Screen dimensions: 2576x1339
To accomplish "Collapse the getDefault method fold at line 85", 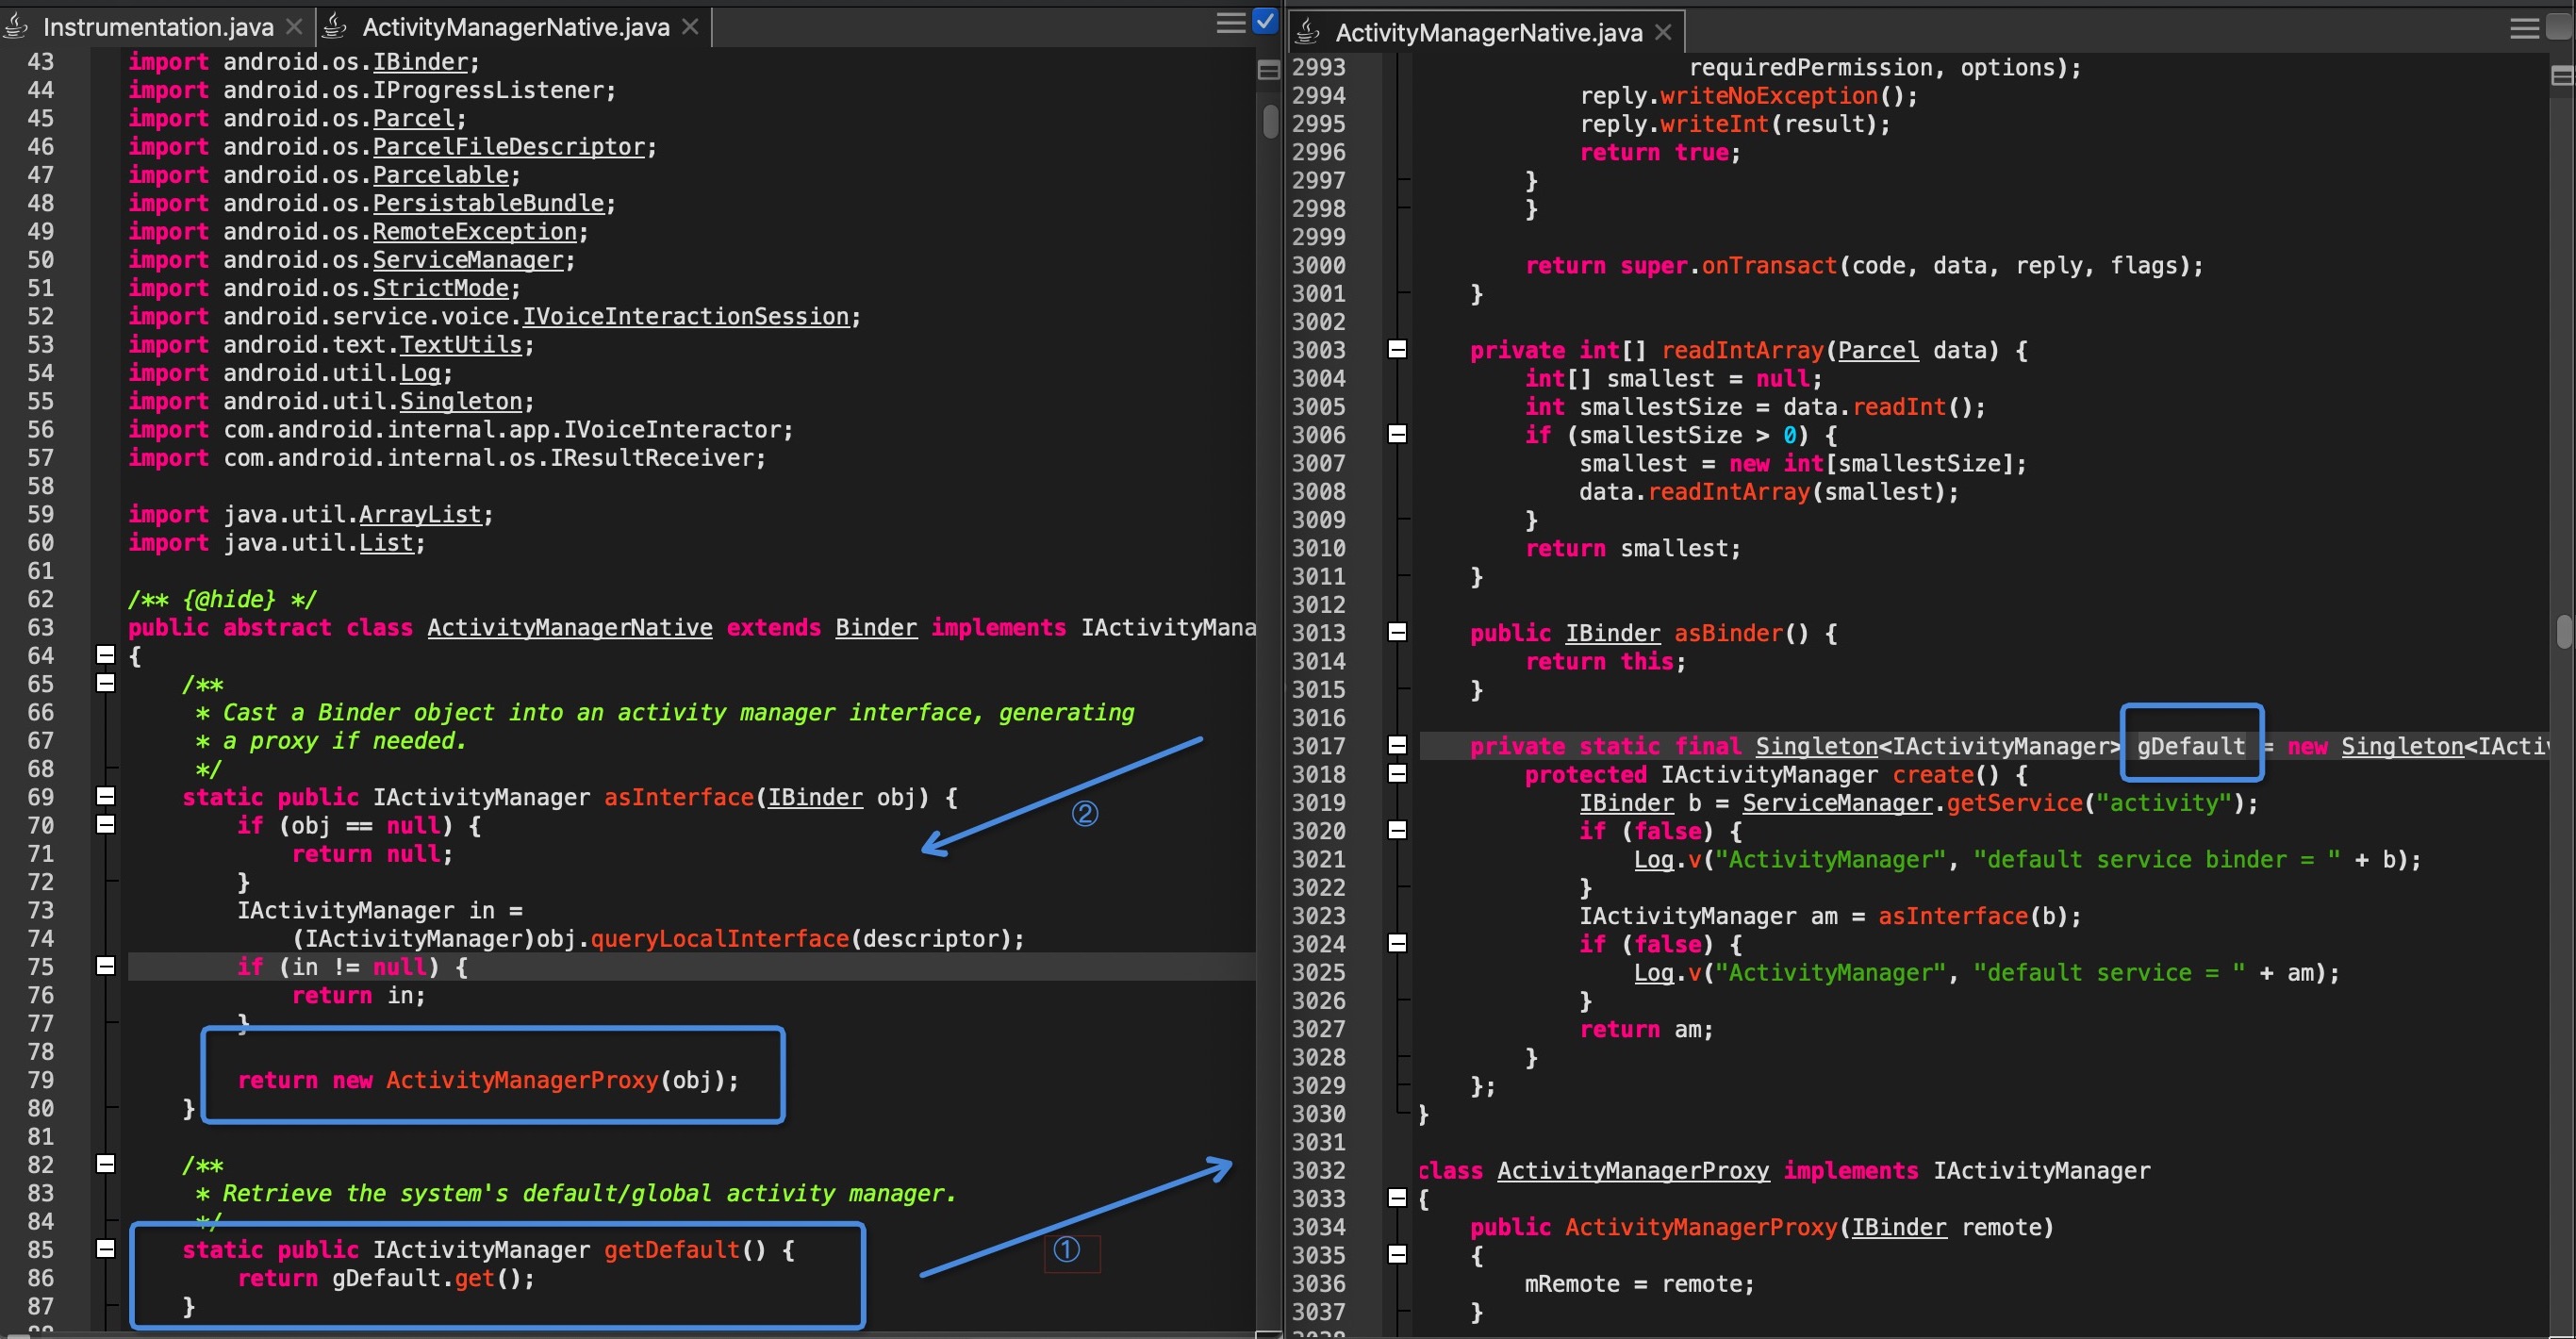I will click(x=106, y=1248).
